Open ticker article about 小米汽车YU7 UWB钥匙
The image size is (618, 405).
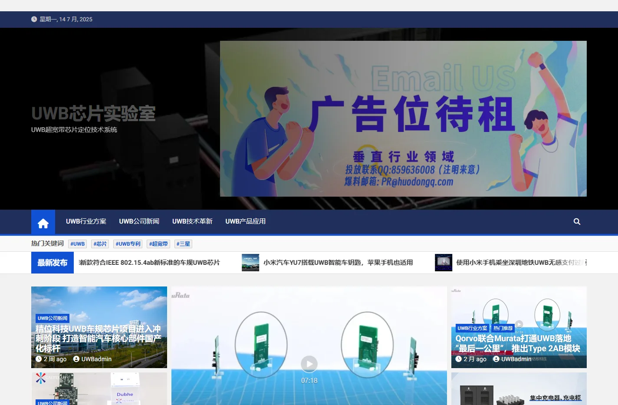[x=338, y=263]
